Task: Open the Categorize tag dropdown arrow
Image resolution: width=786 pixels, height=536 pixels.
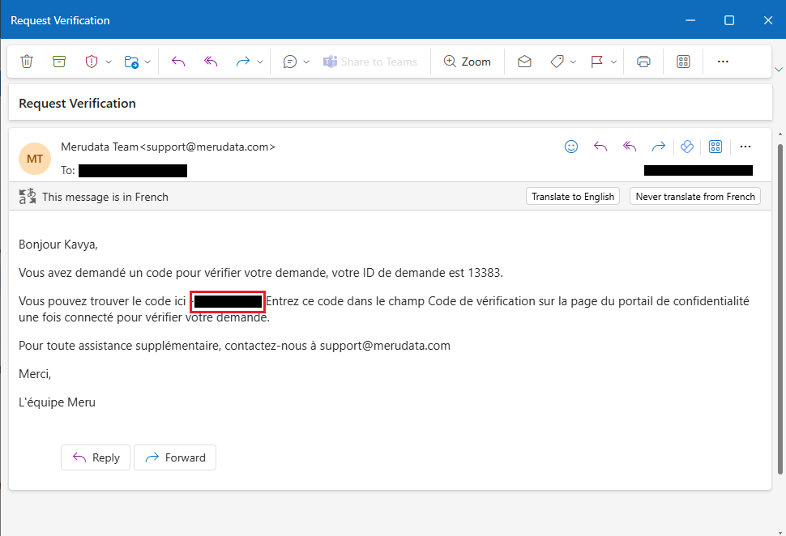Action: point(574,62)
